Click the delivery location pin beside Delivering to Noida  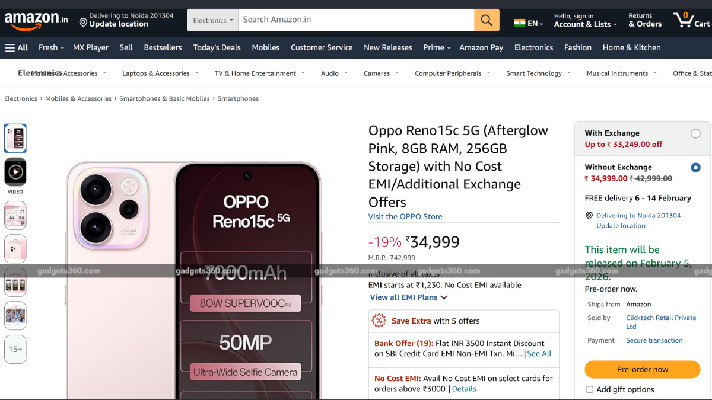pyautogui.click(x=589, y=215)
